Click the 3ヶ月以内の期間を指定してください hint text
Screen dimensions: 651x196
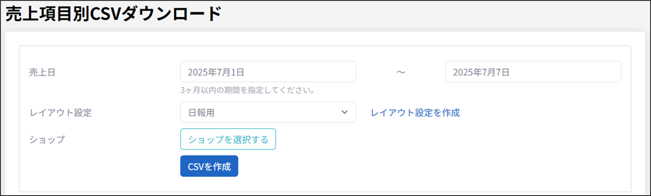tap(248, 90)
